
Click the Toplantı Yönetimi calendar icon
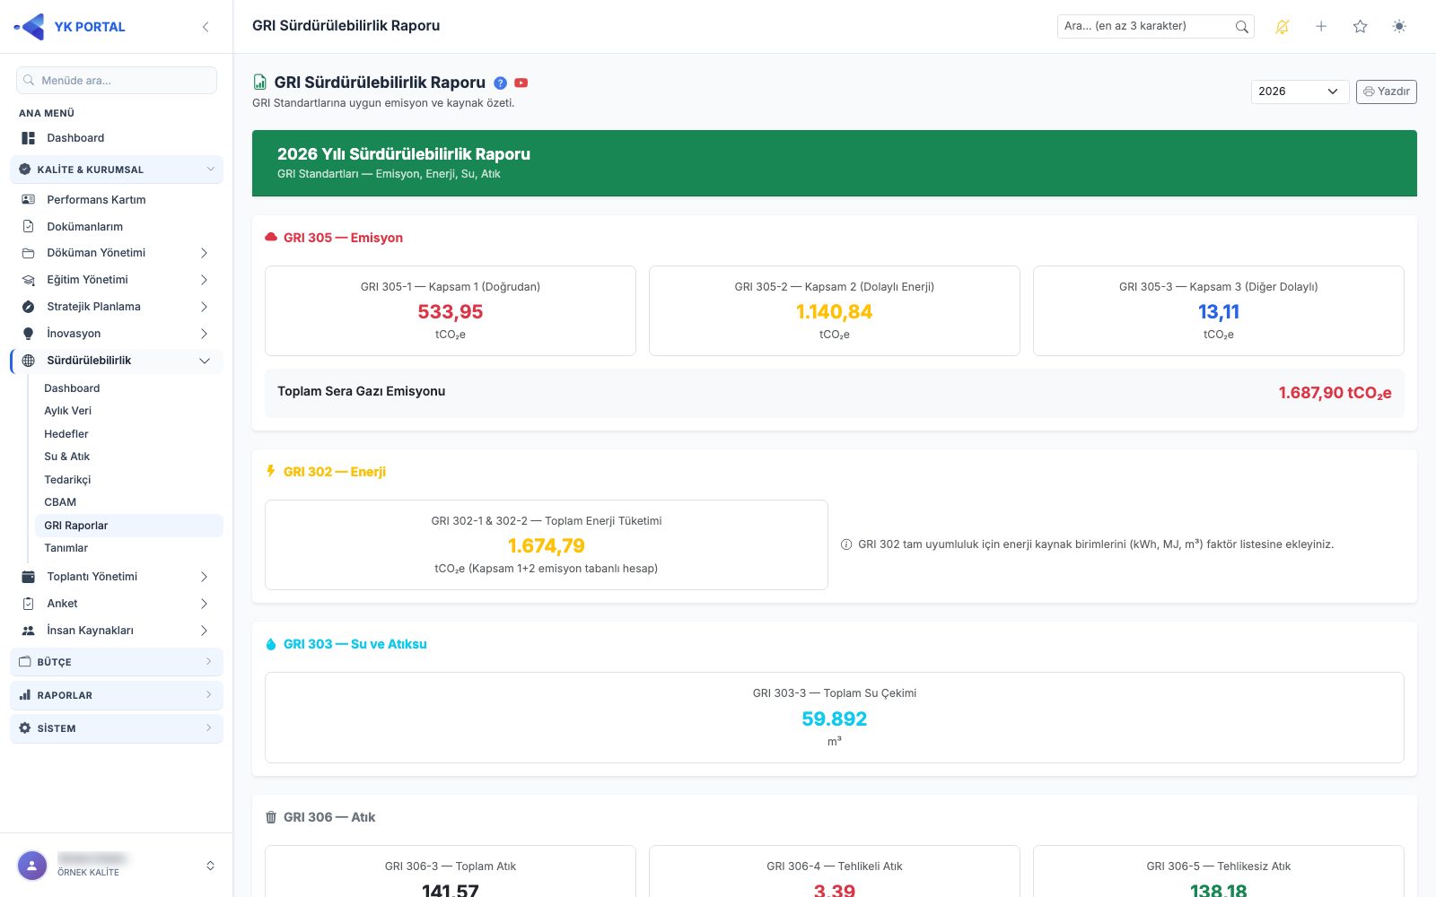click(29, 577)
